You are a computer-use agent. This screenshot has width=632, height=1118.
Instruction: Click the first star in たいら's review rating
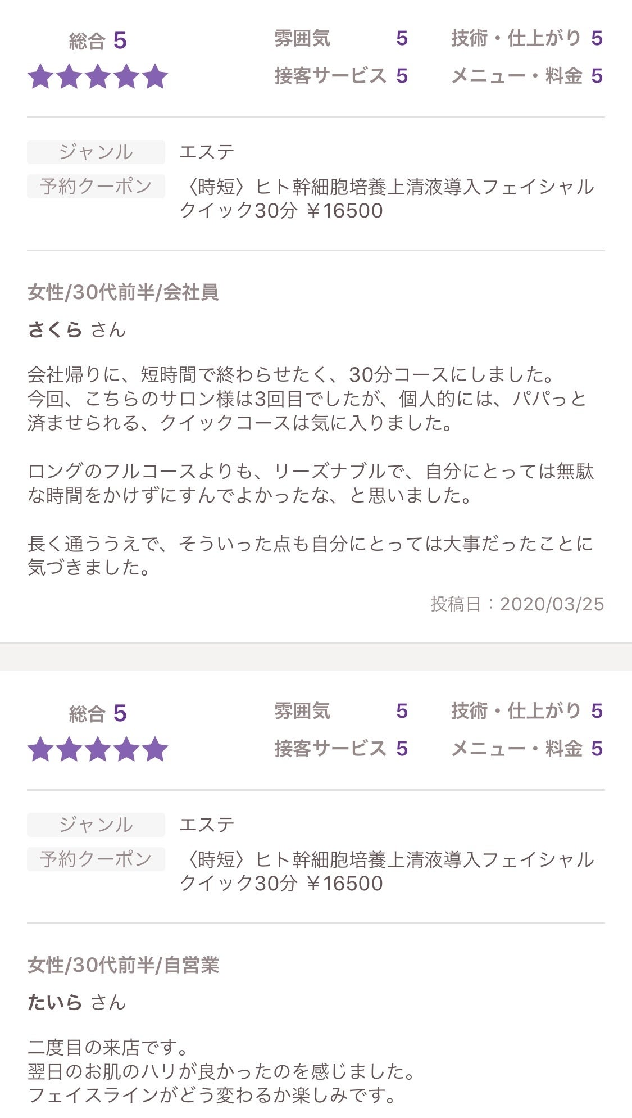tap(41, 749)
